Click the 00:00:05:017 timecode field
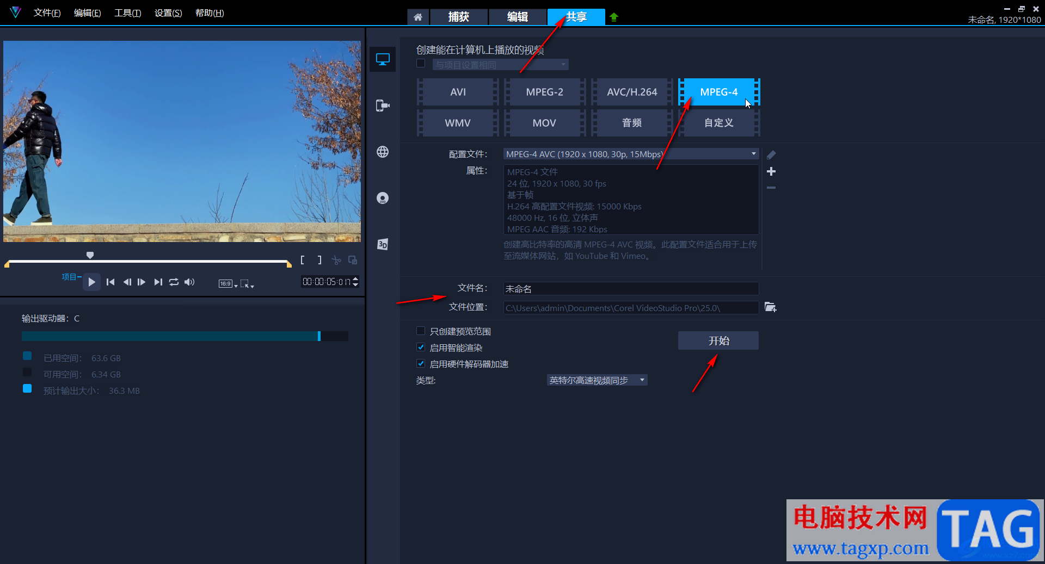Viewport: 1045px width, 564px height. (327, 282)
